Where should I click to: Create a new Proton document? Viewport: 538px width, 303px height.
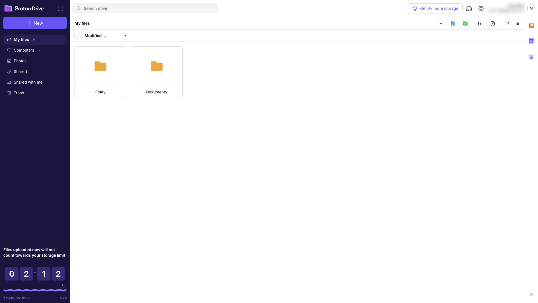coord(453,23)
